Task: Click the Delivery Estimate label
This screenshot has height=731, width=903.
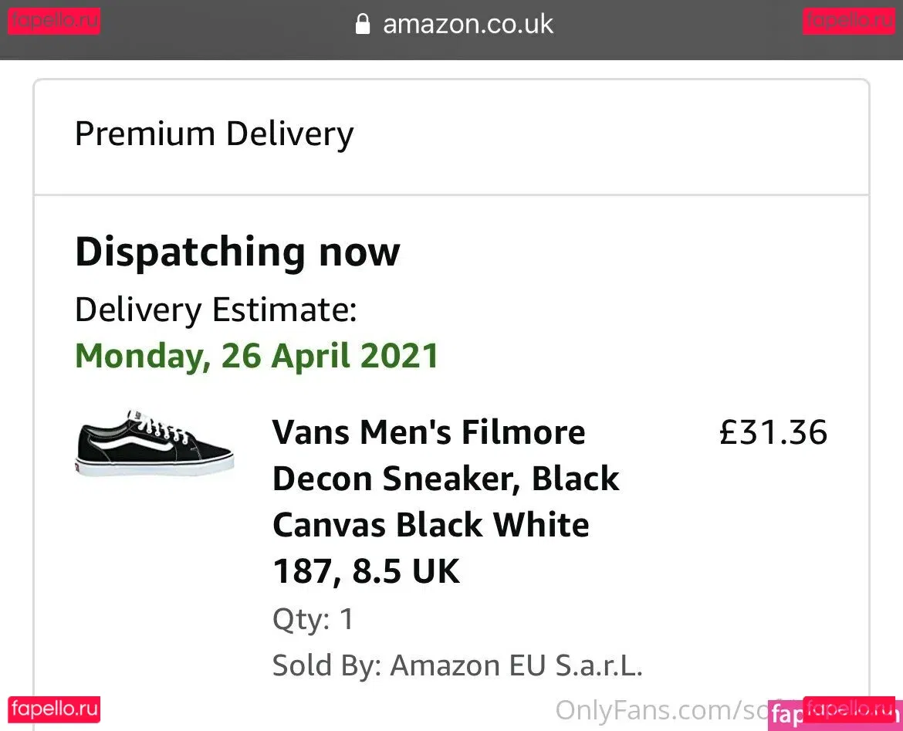Action: (215, 310)
